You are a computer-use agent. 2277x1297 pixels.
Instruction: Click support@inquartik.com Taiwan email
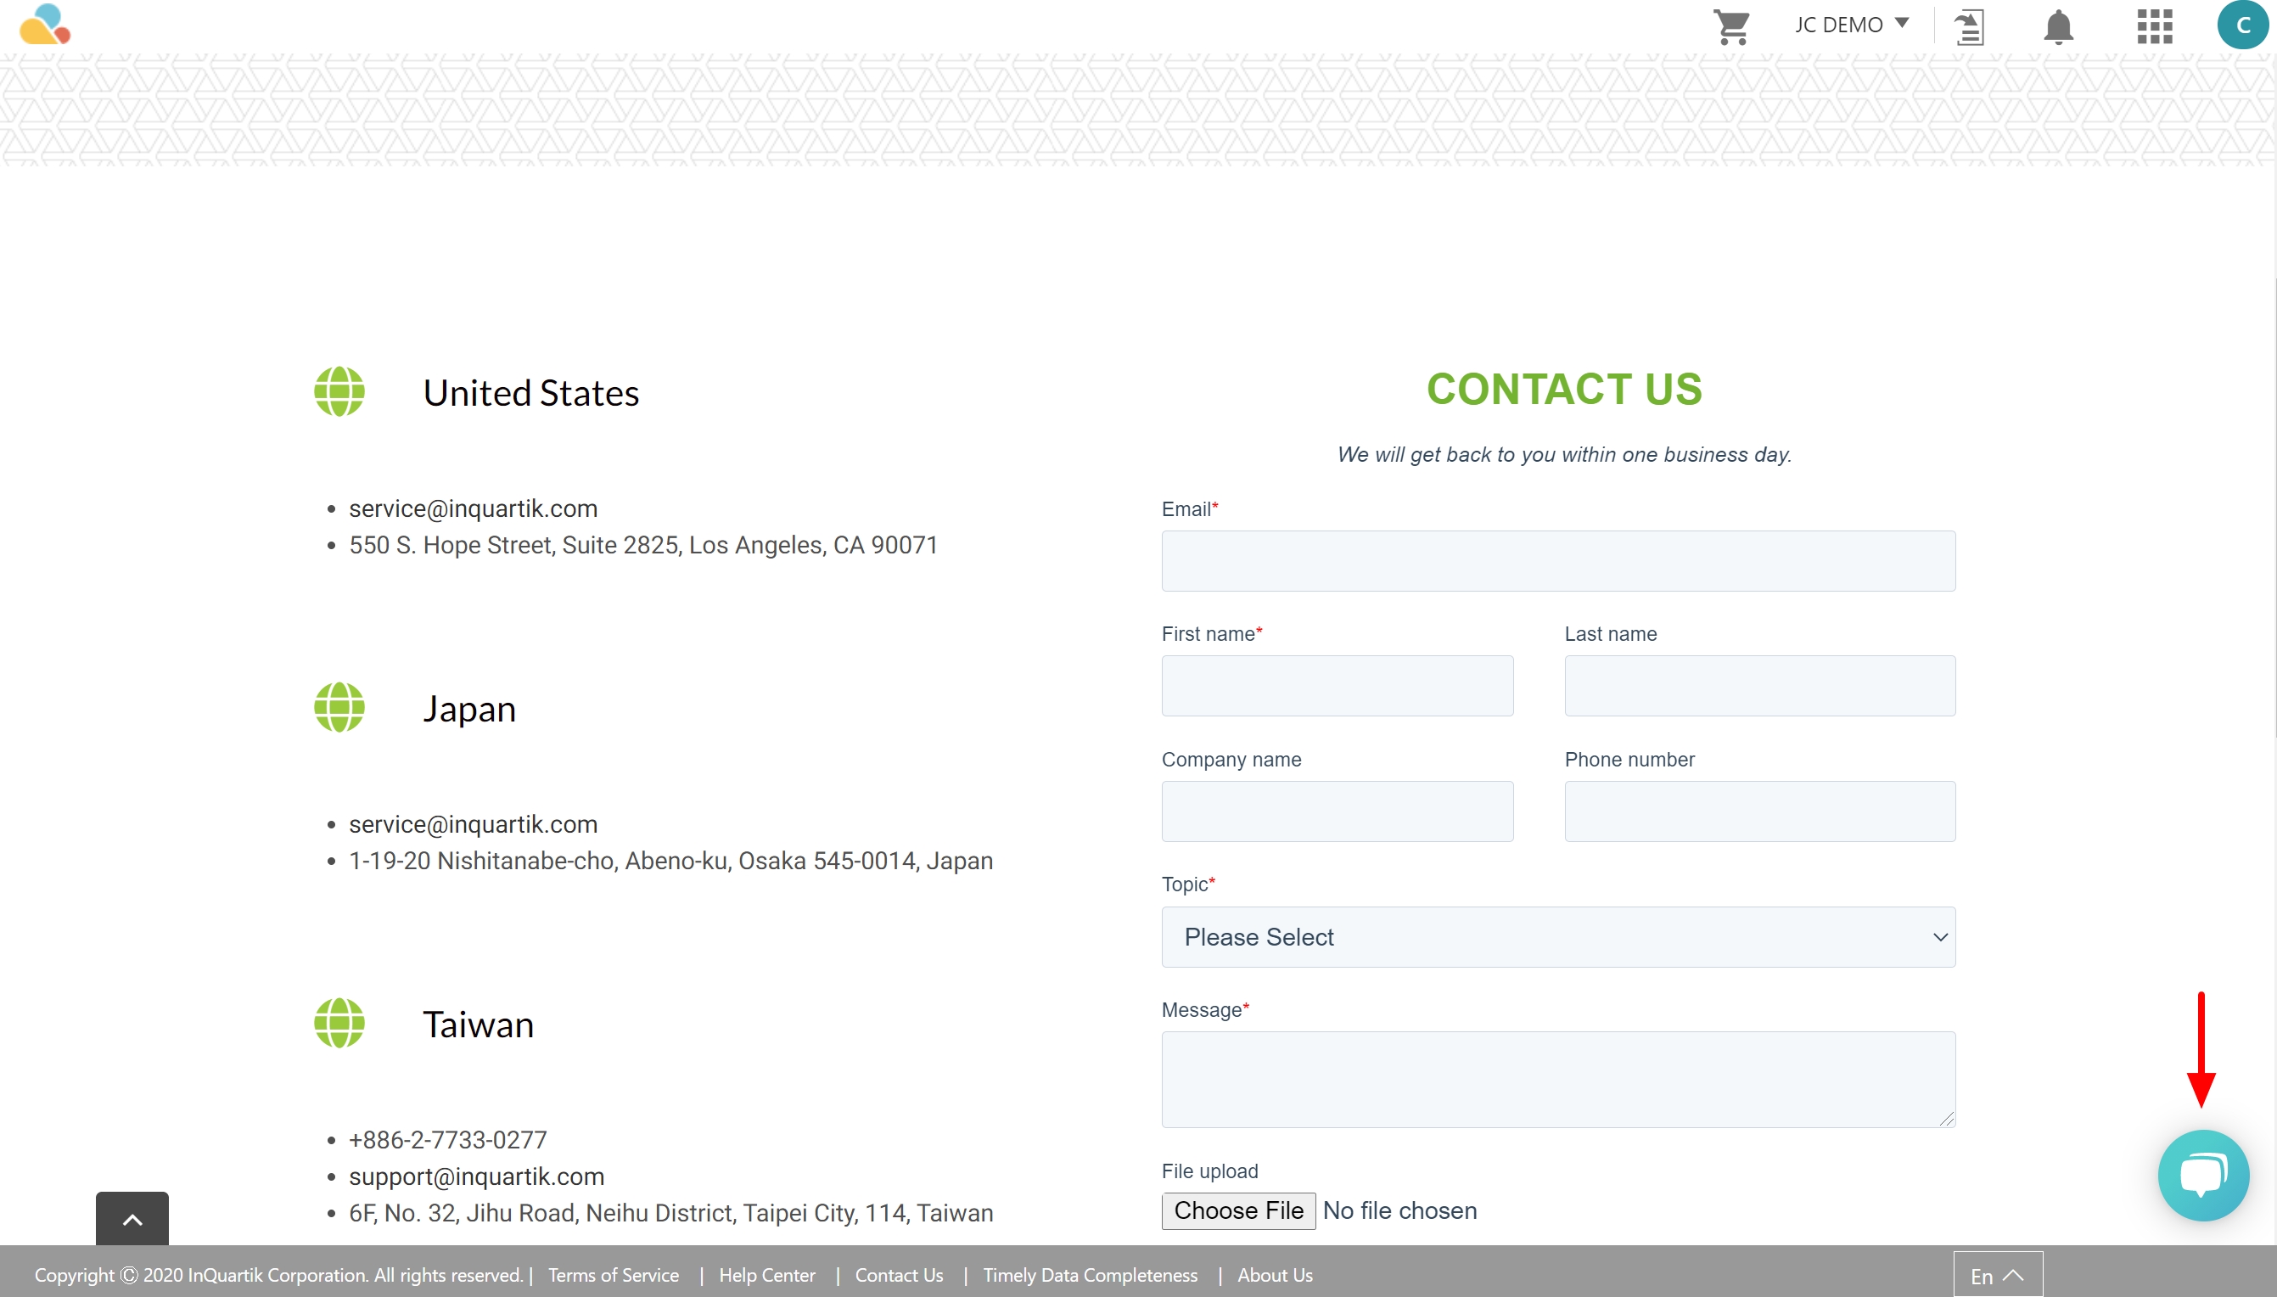[x=476, y=1176]
